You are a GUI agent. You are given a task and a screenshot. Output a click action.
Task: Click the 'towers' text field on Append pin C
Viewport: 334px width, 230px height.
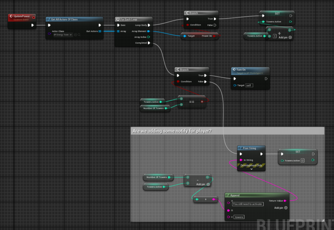click(239, 217)
